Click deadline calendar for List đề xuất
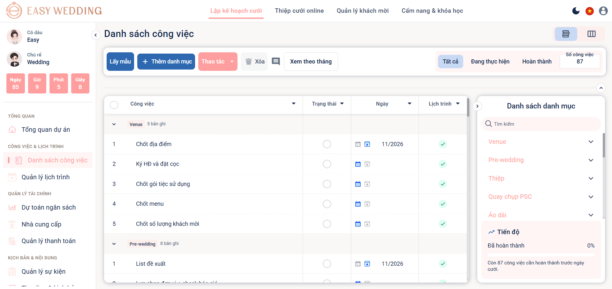 [x=367, y=264]
